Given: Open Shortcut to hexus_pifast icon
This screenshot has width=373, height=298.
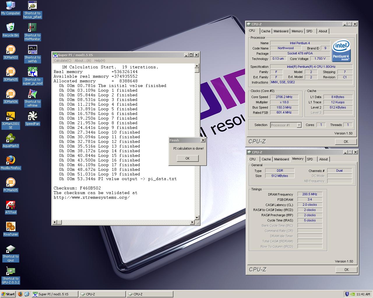Looking at the screenshot, I should tap(32, 10).
